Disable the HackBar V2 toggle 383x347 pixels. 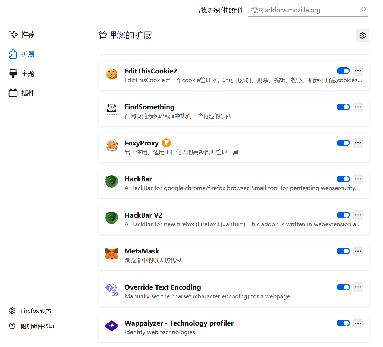tap(343, 215)
